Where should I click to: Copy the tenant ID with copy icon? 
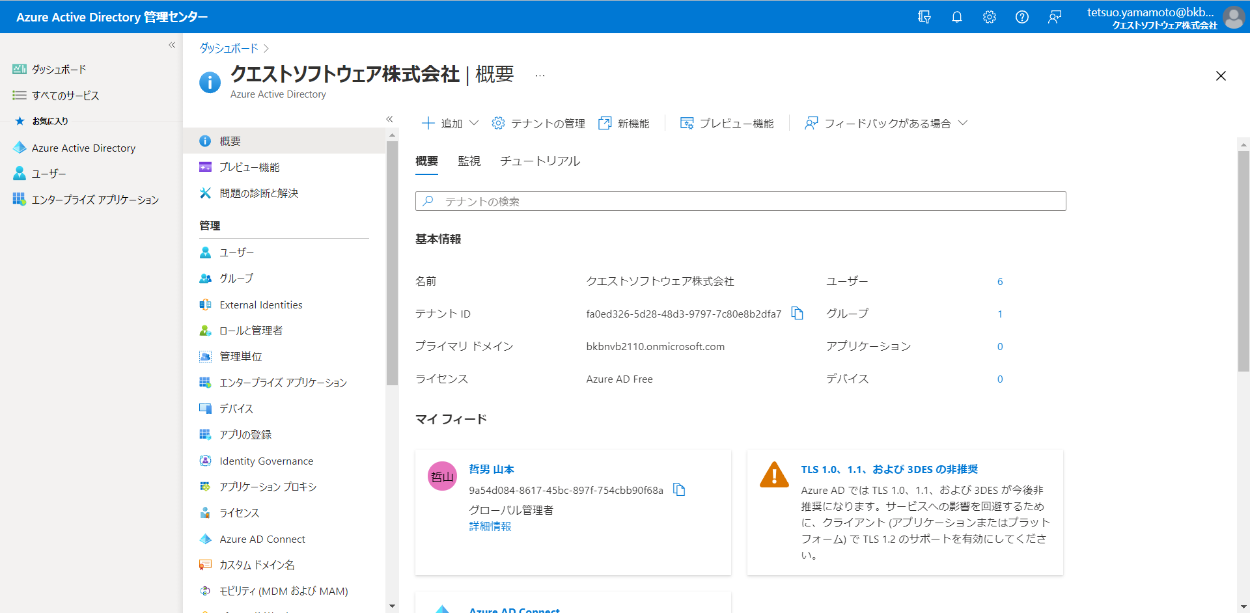coord(797,314)
